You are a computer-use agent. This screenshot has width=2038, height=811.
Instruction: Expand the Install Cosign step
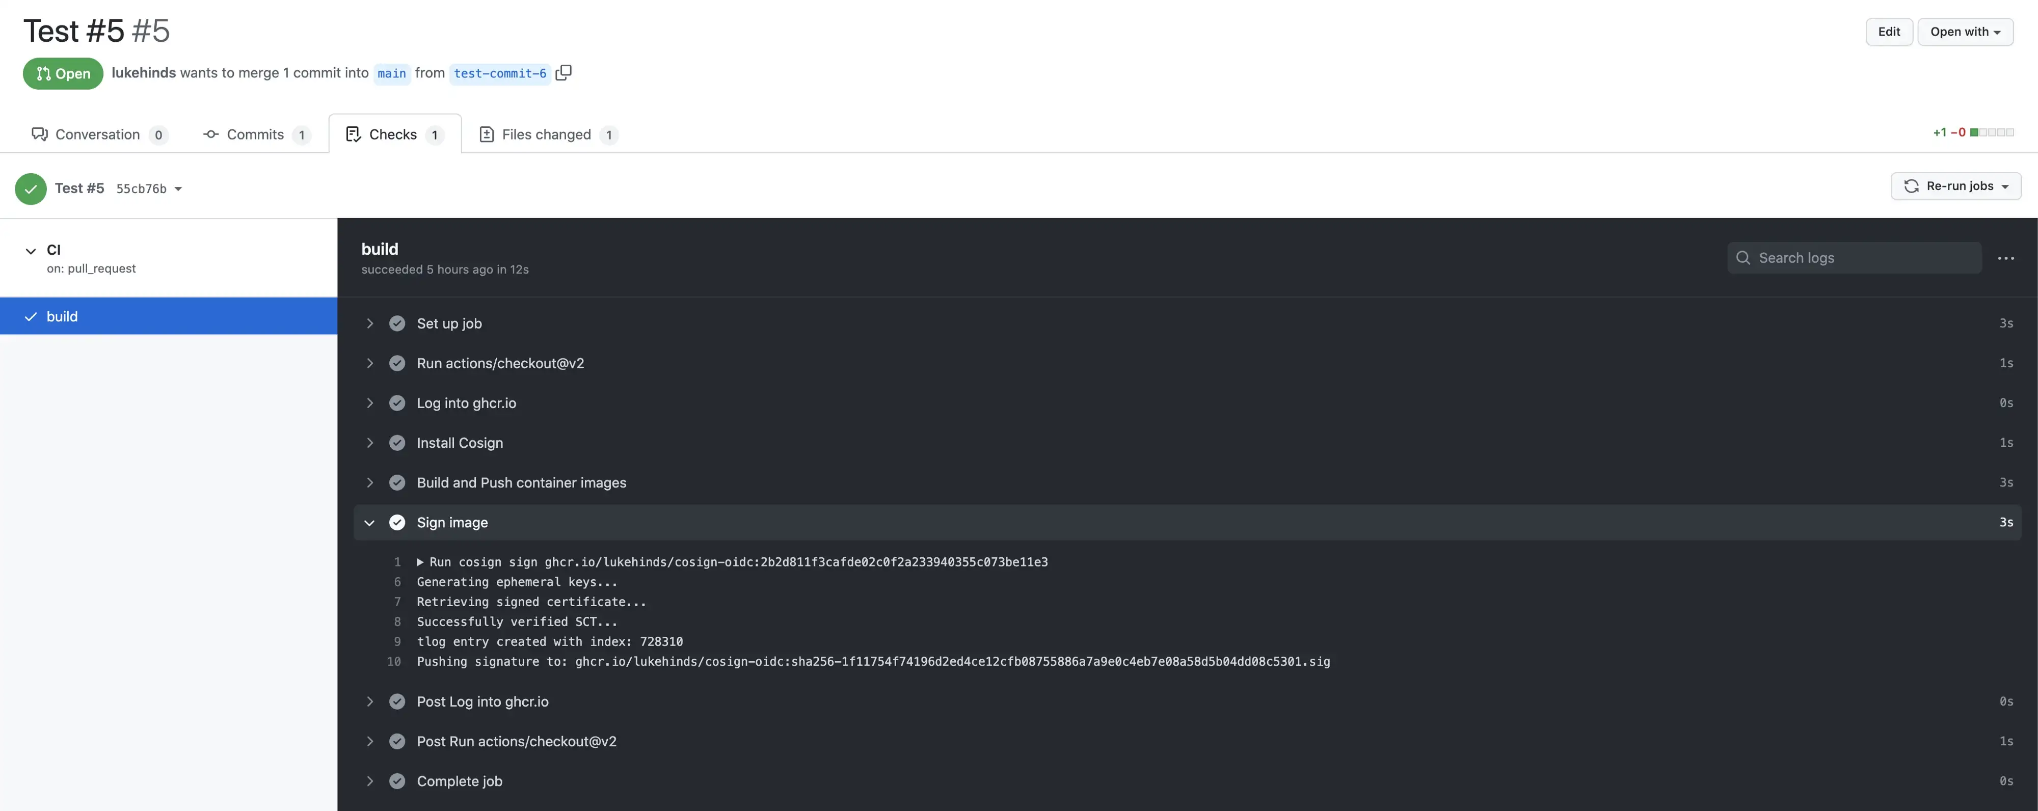click(369, 443)
